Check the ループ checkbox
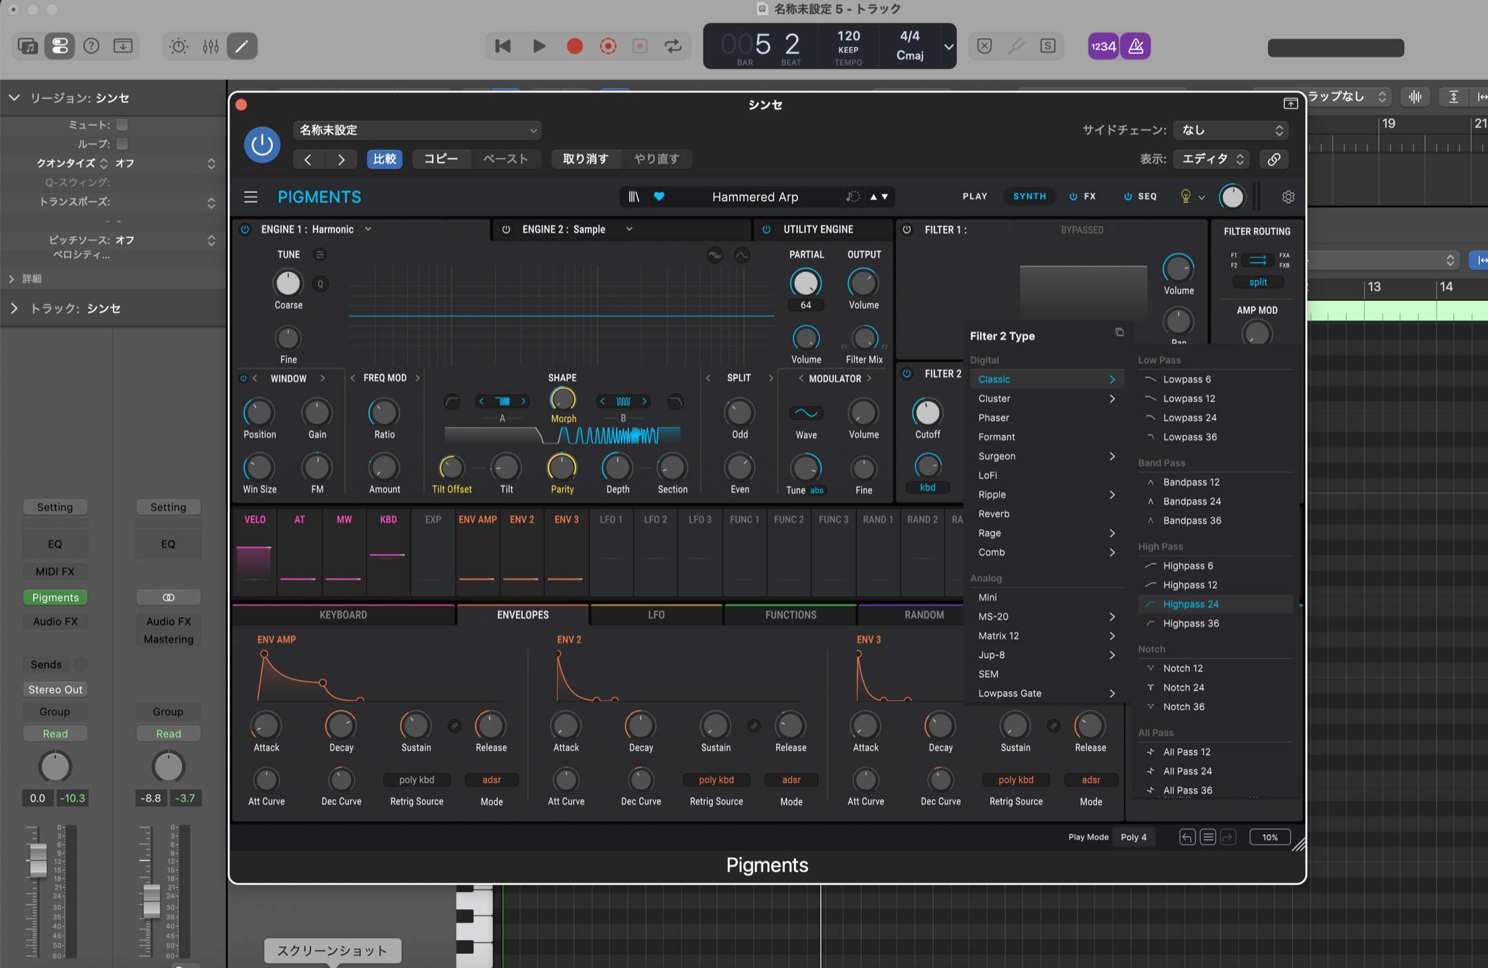Viewport: 1488px width, 968px height. click(x=122, y=144)
